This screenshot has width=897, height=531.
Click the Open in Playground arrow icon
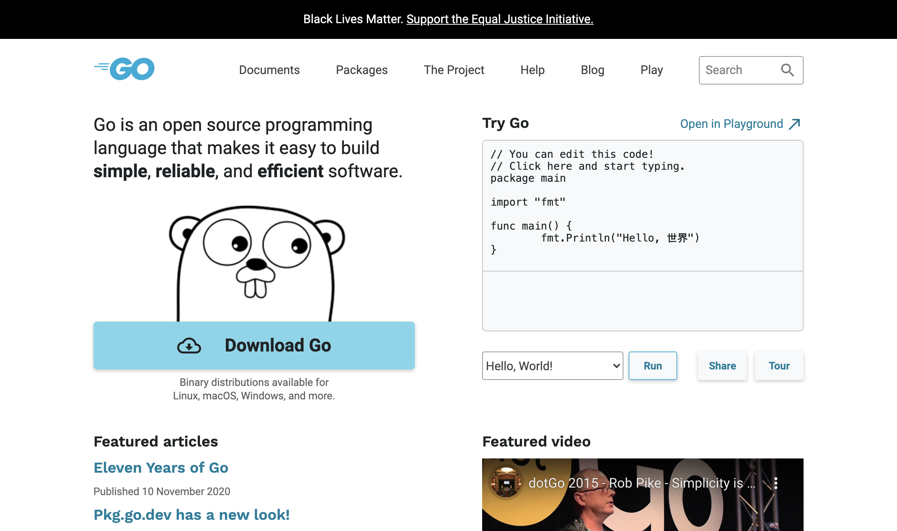point(795,124)
